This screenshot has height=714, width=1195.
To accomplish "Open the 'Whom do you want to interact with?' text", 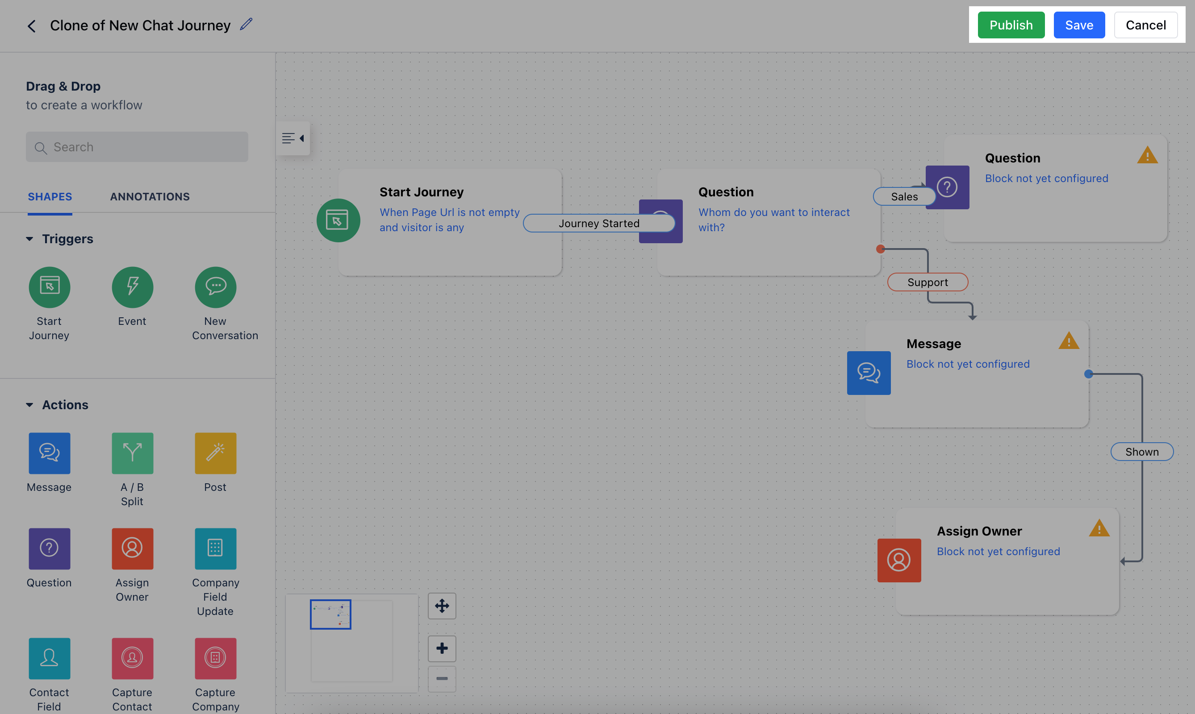I will click(774, 220).
